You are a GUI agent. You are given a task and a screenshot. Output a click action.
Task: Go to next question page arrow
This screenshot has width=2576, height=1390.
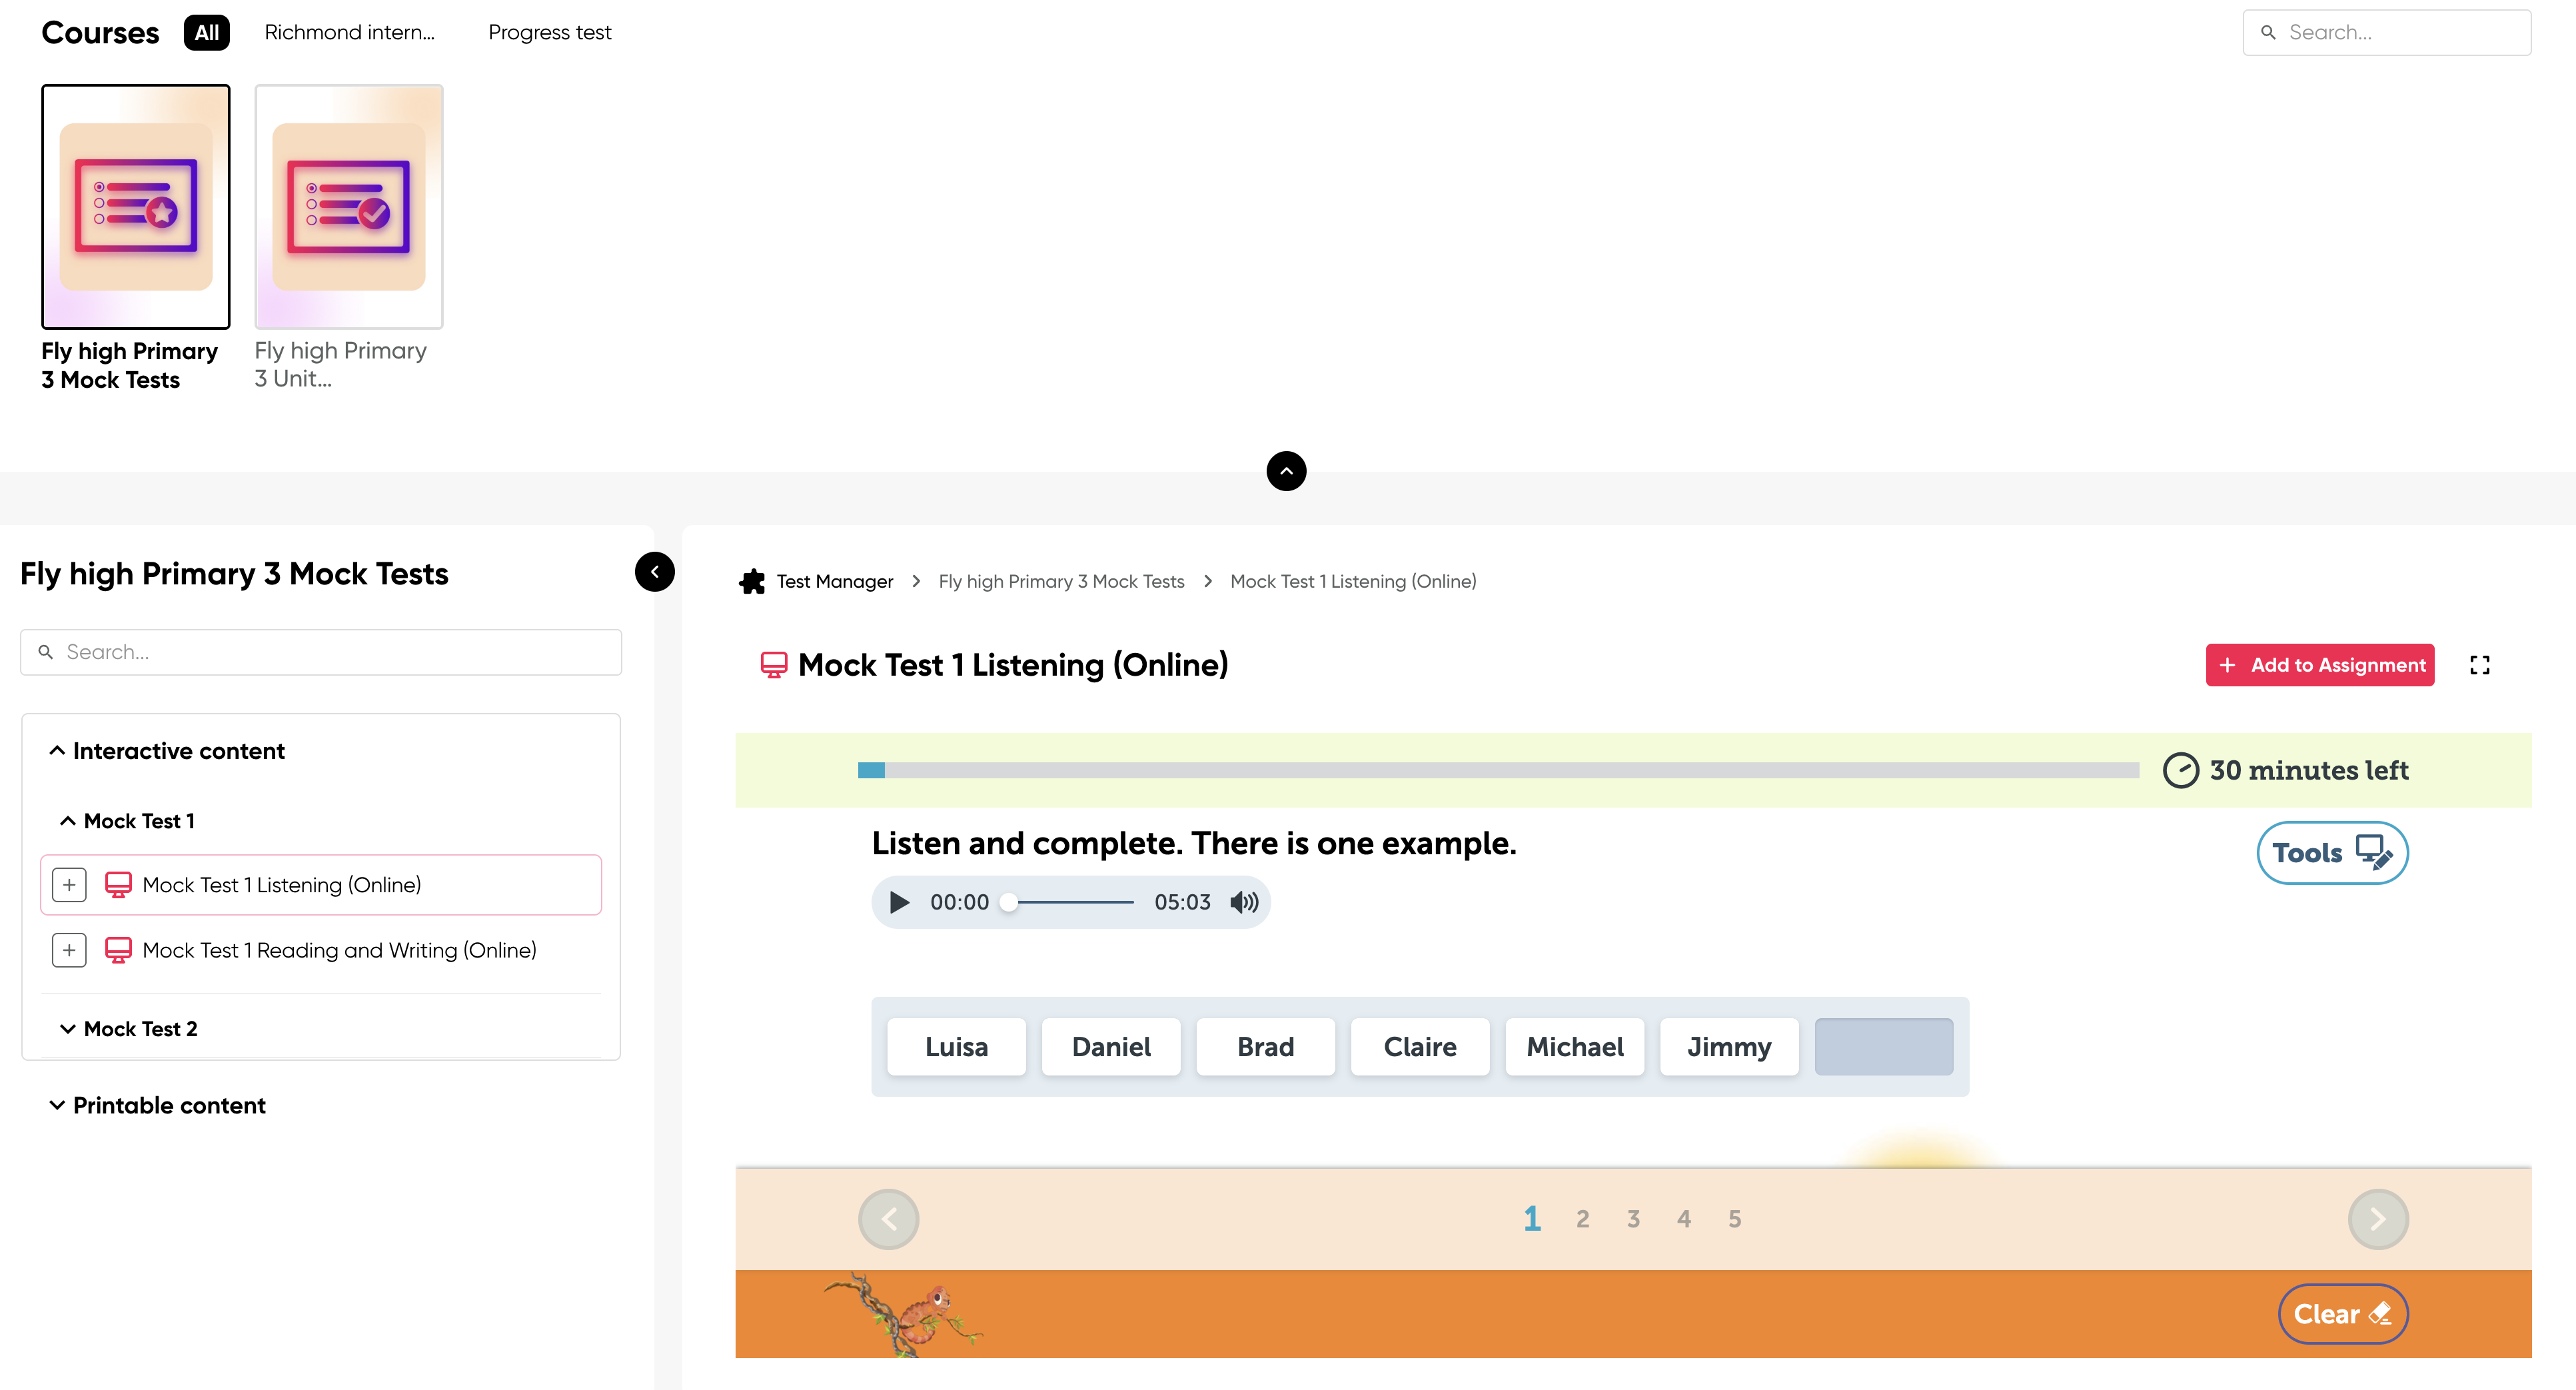[2378, 1219]
